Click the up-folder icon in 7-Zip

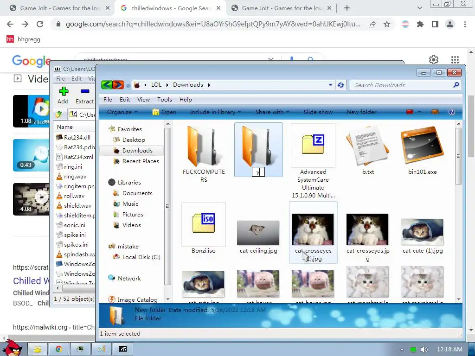[x=59, y=114]
